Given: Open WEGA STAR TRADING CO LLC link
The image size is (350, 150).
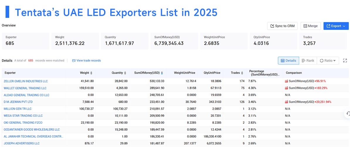Looking at the screenshot, I should pyautogui.click(x=23, y=116).
